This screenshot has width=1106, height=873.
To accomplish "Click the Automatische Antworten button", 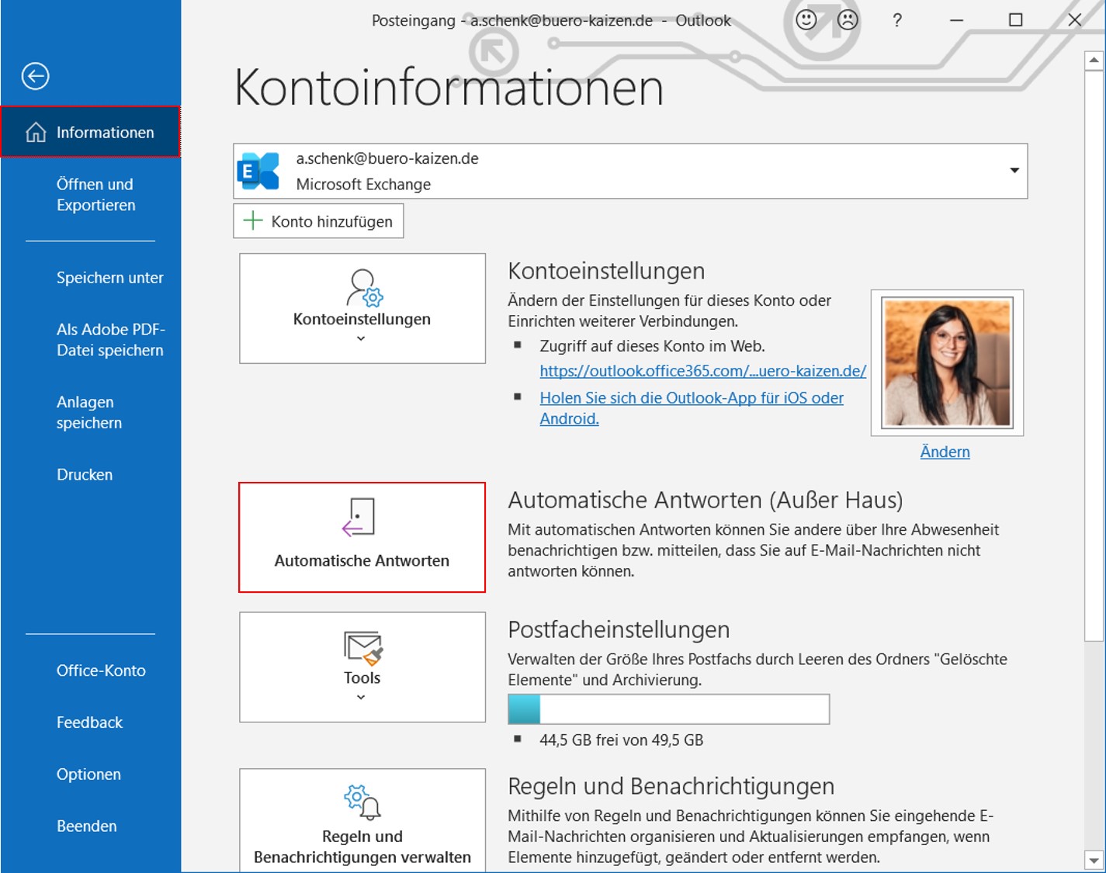I will 362,537.
